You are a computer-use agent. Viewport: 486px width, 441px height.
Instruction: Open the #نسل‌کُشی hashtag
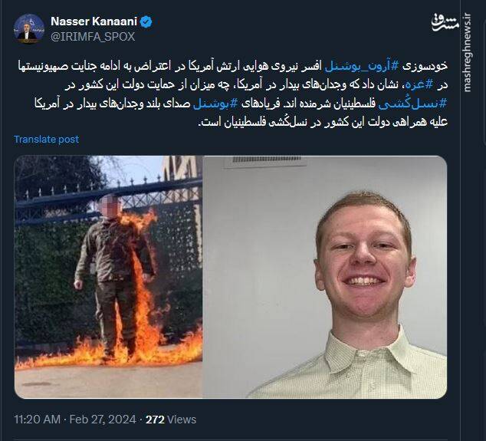(x=413, y=104)
